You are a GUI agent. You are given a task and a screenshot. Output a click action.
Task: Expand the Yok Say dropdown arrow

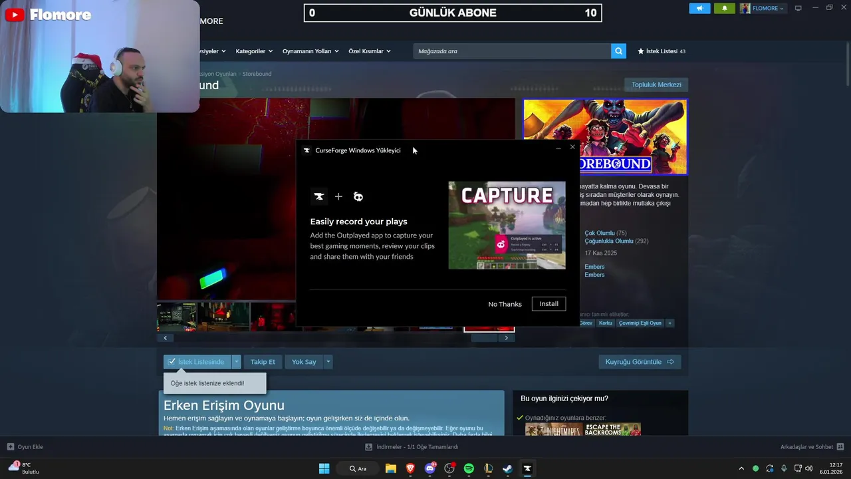(x=328, y=362)
